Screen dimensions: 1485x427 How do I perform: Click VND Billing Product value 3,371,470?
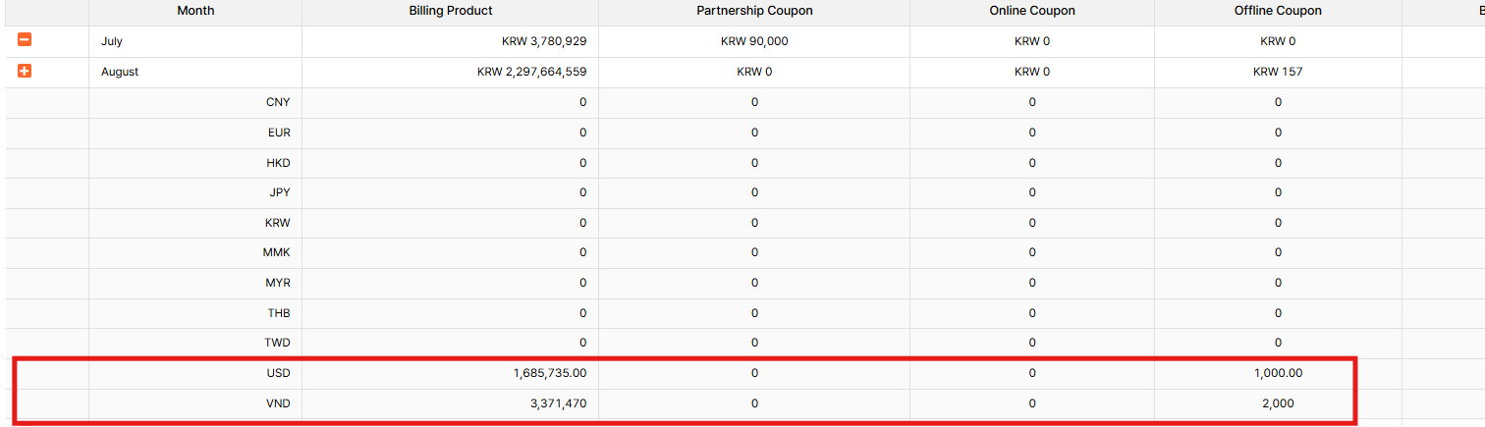pos(556,403)
